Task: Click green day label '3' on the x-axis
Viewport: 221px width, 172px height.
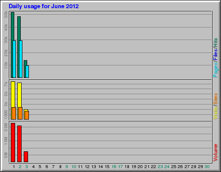Action: 27,167
